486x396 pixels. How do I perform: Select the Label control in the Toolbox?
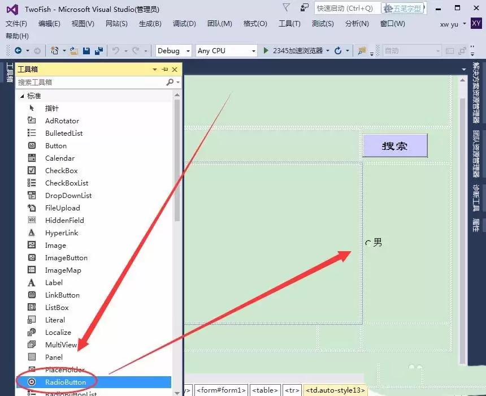(x=55, y=282)
